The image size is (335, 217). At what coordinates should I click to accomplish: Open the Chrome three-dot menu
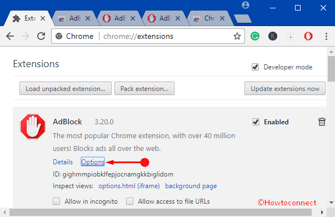[x=326, y=36]
